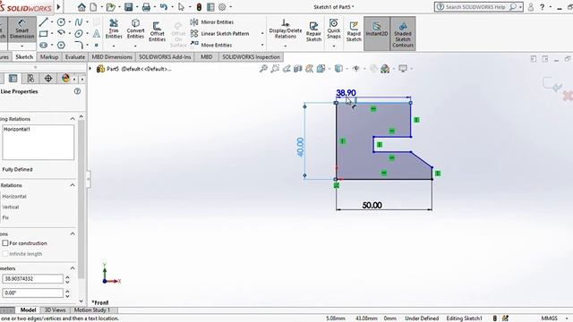Select the Sketch Fillet tool
This screenshot has width=573, height=322.
[79, 46]
